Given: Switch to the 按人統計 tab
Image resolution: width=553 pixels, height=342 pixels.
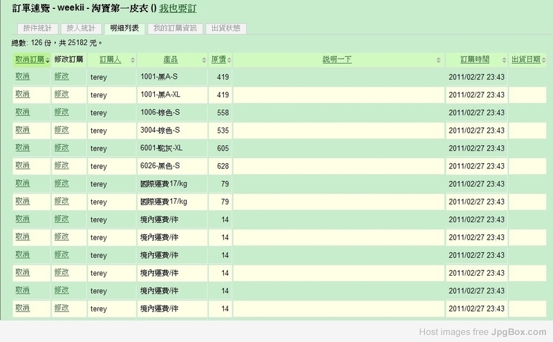Looking at the screenshot, I should tap(80, 28).
